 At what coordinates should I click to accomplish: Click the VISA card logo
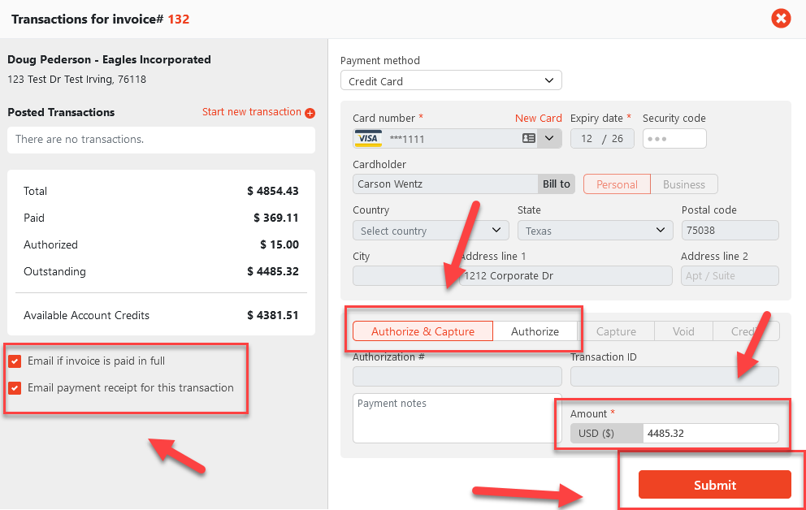(368, 139)
